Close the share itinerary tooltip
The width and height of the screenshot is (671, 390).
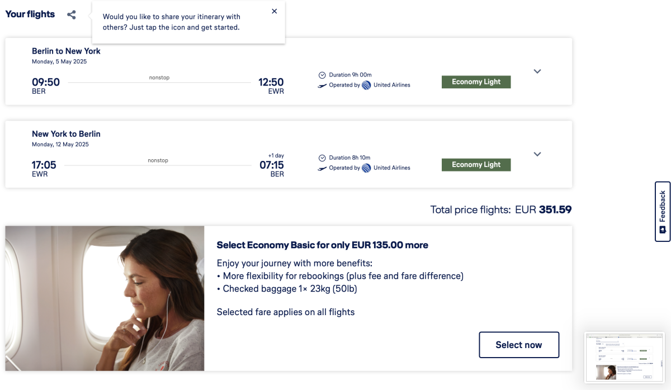(274, 11)
